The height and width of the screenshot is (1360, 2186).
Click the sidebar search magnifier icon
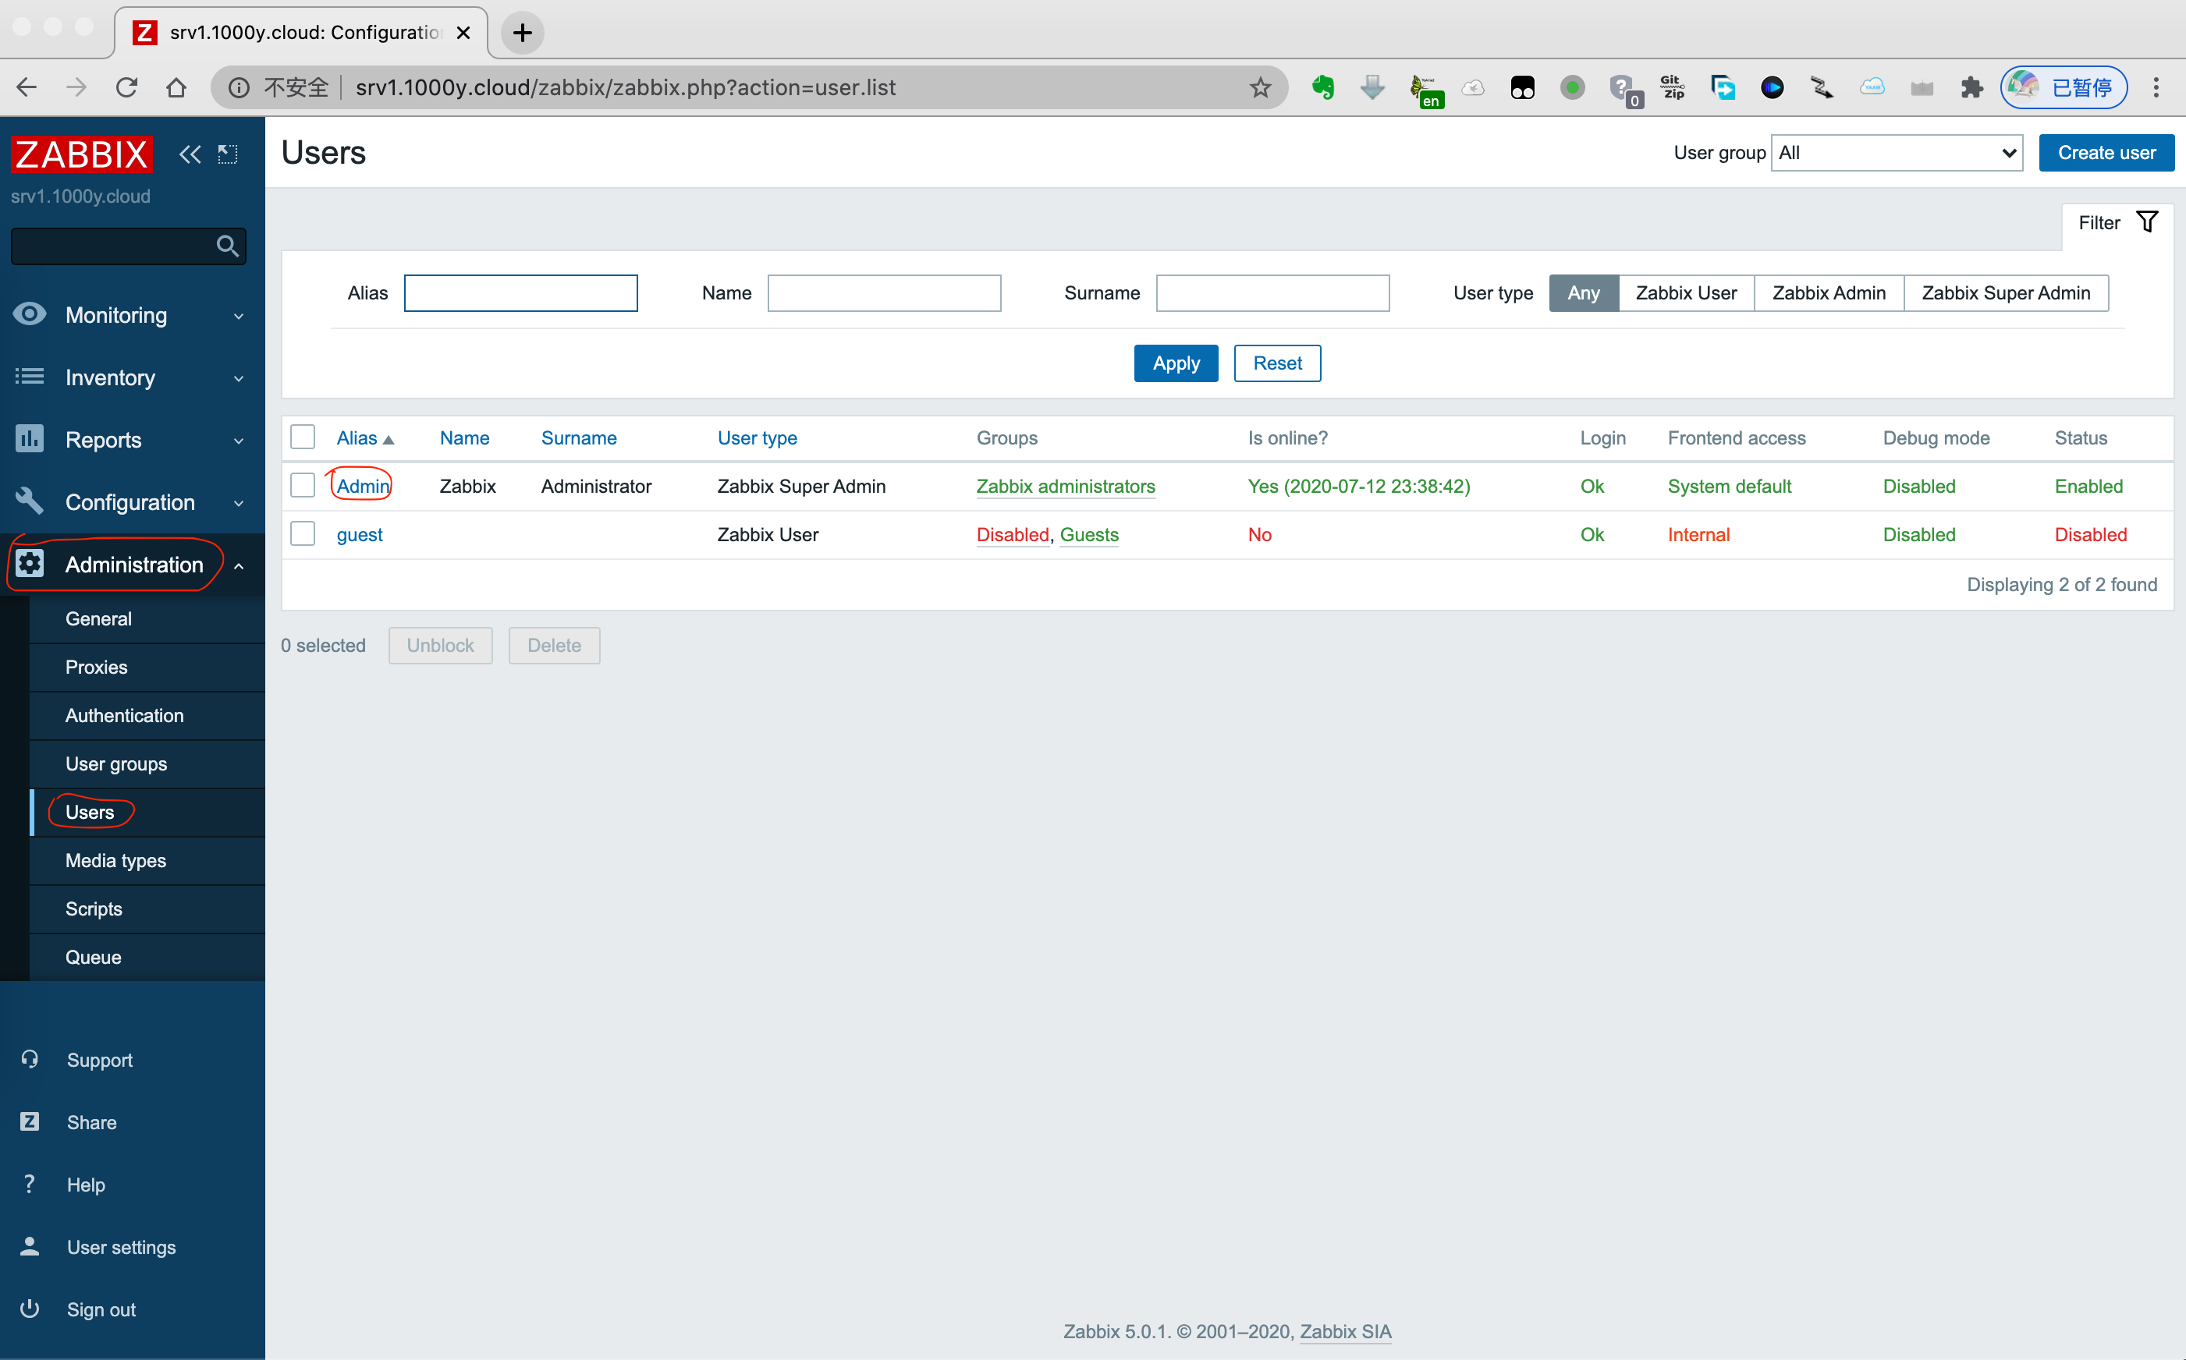pos(228,246)
